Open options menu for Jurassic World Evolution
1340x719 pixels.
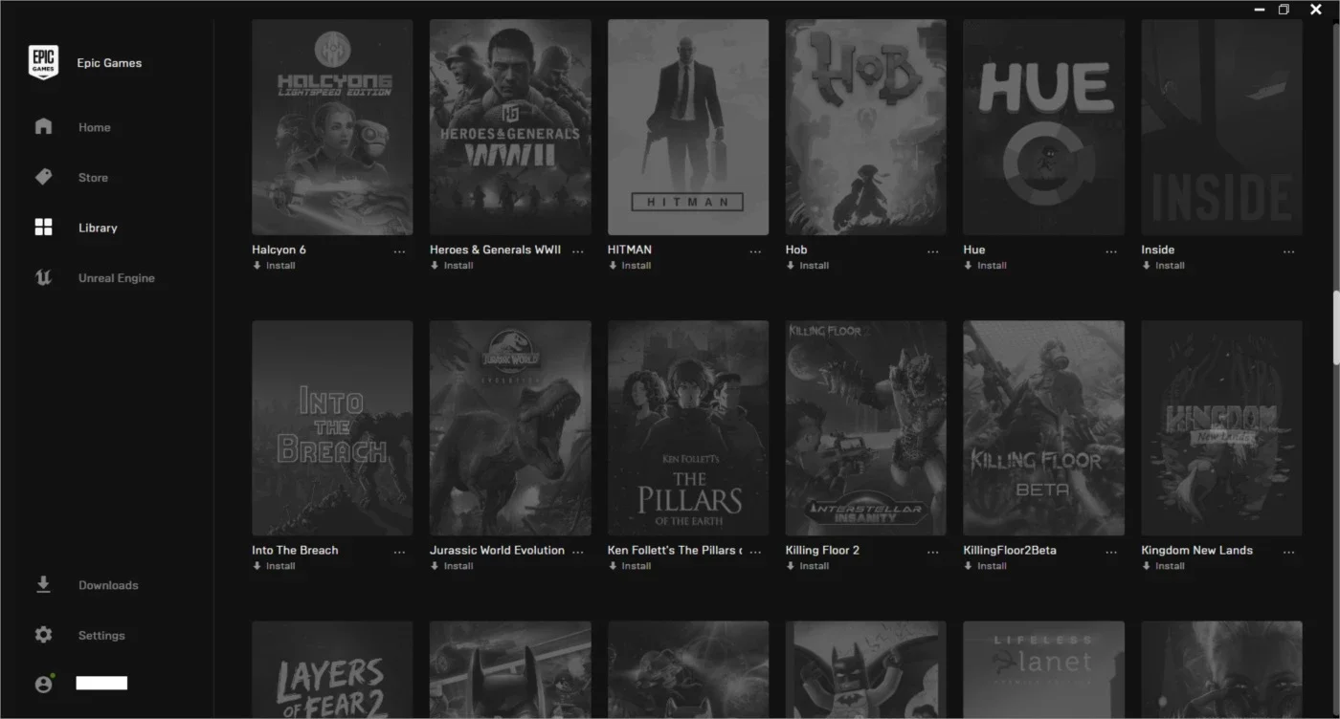(577, 553)
